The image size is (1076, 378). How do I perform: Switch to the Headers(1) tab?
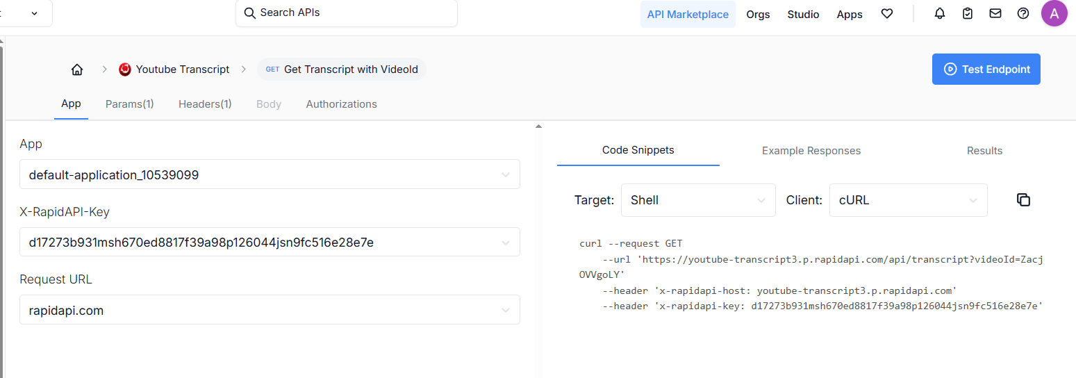click(x=205, y=104)
